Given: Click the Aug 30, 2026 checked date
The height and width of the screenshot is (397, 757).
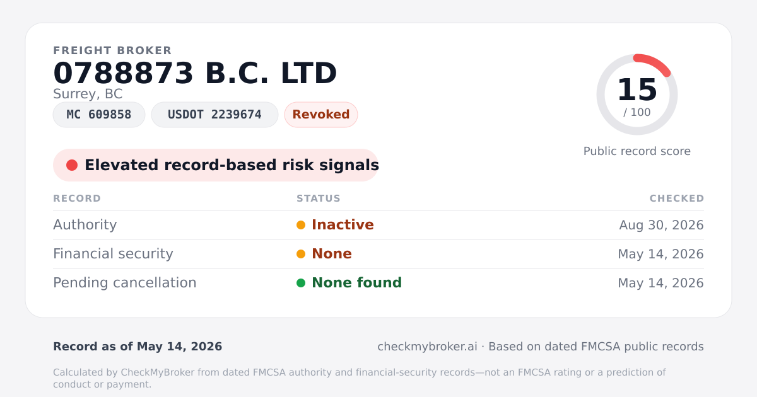Looking at the screenshot, I should (x=662, y=225).
